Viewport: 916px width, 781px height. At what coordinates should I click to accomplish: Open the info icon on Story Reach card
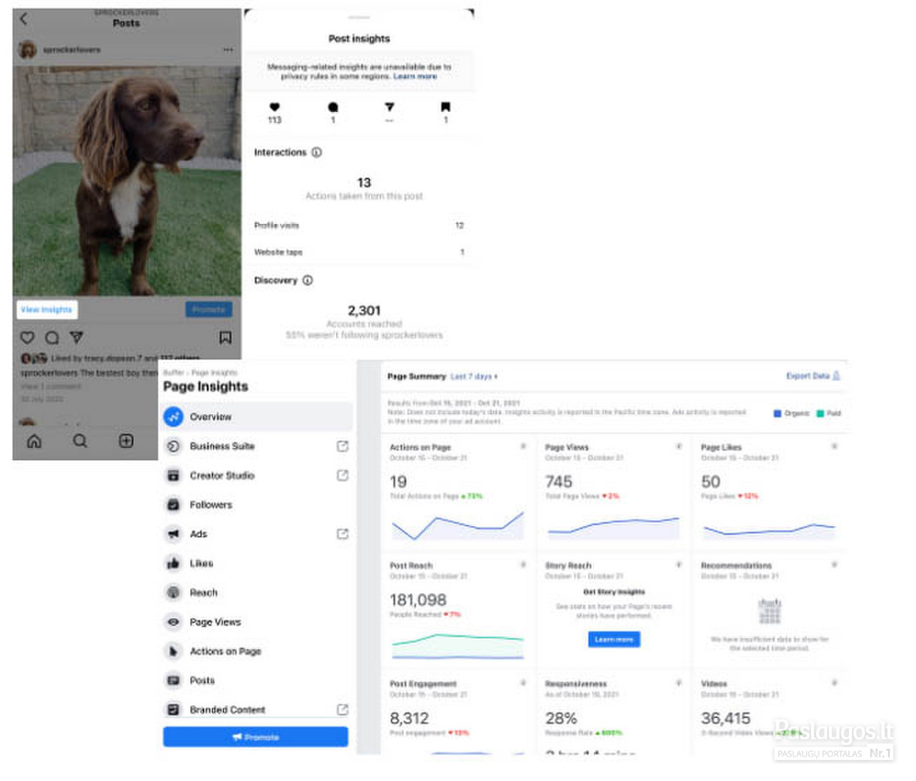pos(679,564)
